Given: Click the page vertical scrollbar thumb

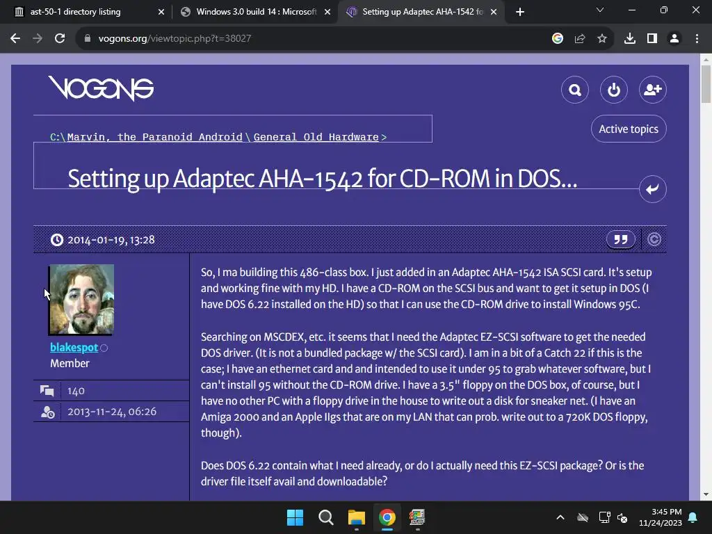Looking at the screenshot, I should pos(706,84).
